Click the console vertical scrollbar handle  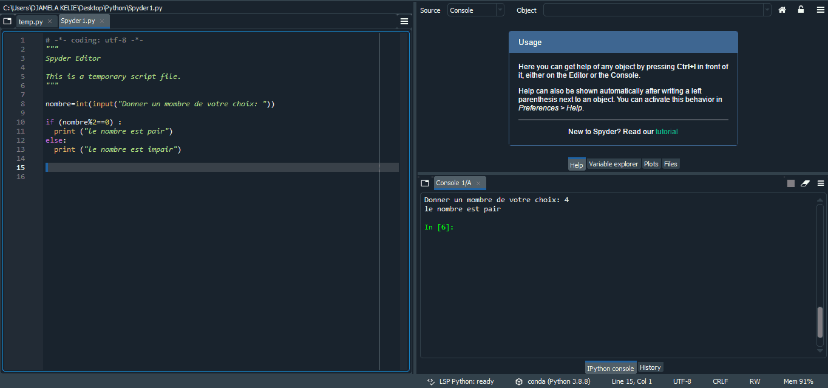[820, 322]
